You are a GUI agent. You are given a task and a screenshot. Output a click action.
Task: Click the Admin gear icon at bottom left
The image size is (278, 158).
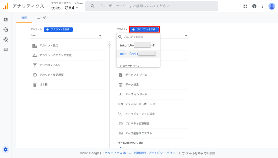6,150
